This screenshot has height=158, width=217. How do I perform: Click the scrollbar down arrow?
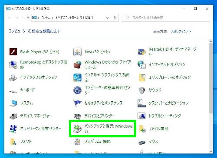click(211, 152)
